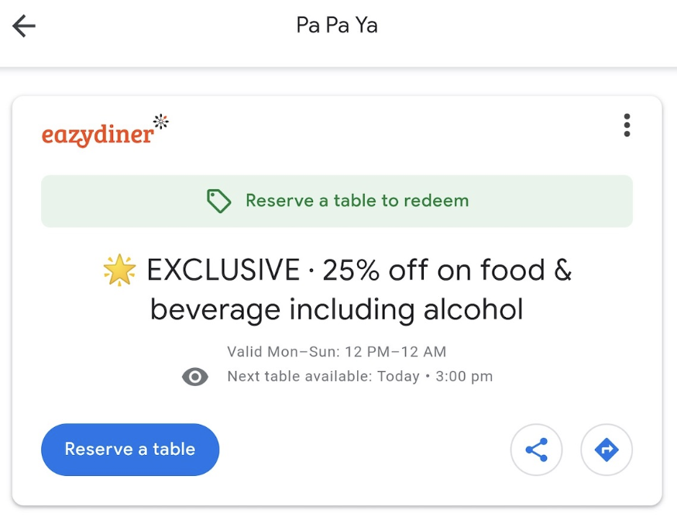Click the sparkle symbol above eazydiner logo
The height and width of the screenshot is (527, 677).
[160, 120]
